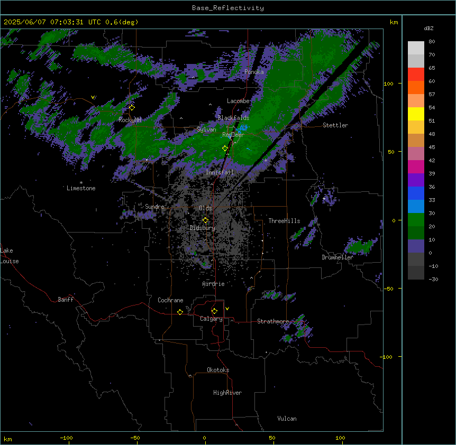The width and height of the screenshot is (456, 445).
Task: Click the Base_Reflectivity title
Action: coord(228,8)
